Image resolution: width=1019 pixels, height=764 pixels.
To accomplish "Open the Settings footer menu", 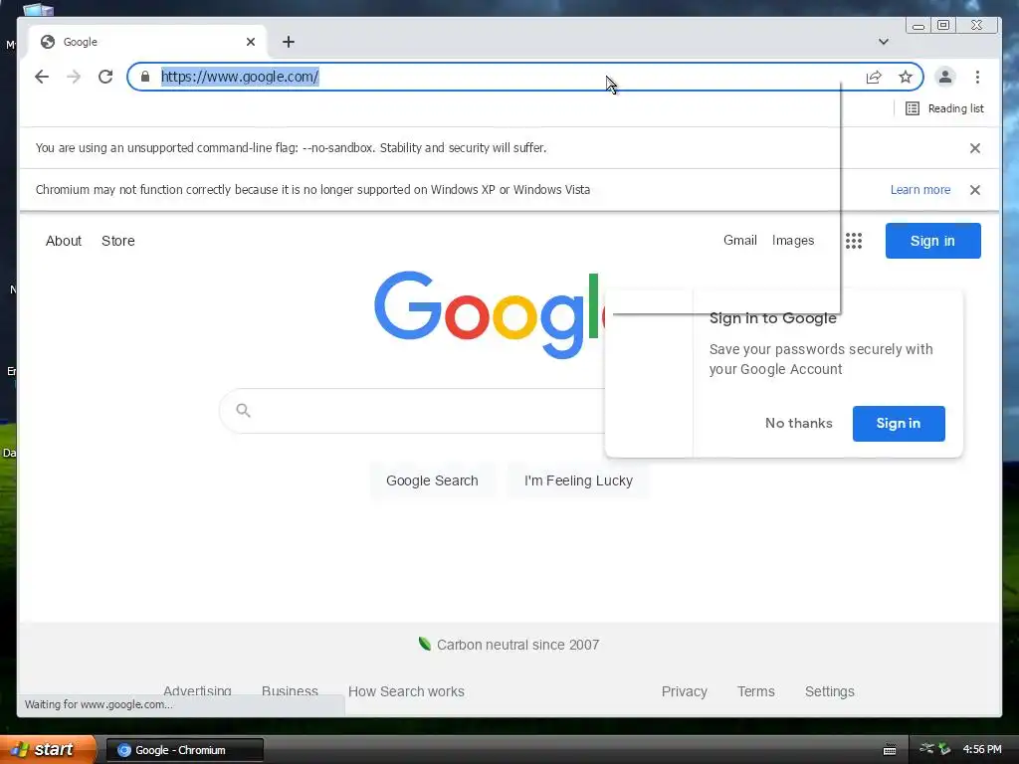I will [x=830, y=692].
